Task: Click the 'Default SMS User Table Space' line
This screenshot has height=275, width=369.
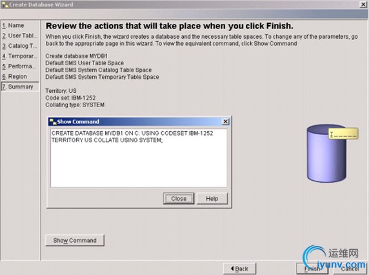Action: [85, 63]
